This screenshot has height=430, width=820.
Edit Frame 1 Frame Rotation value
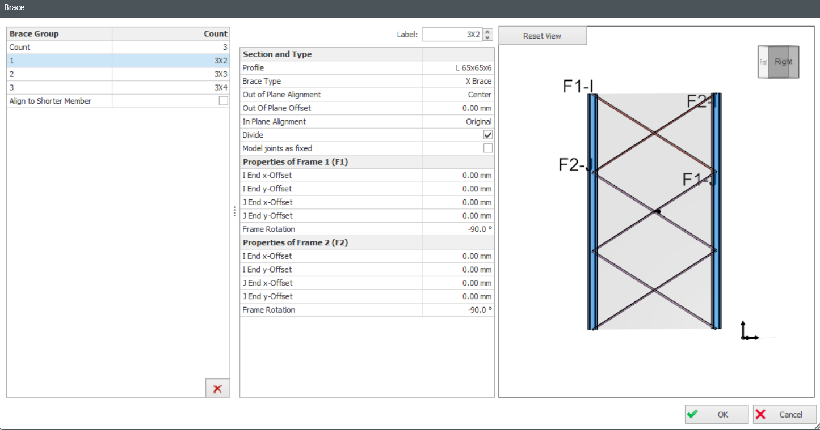coord(459,229)
